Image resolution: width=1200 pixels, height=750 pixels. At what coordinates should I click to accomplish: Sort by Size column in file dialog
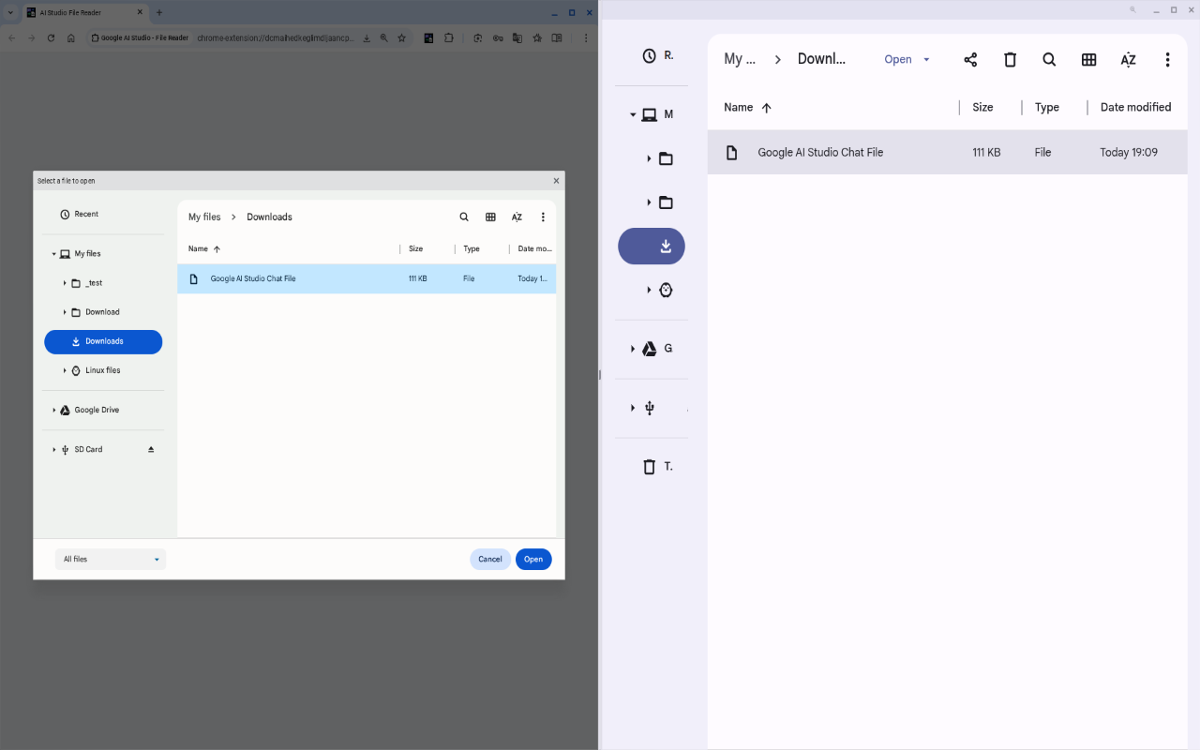(416, 249)
